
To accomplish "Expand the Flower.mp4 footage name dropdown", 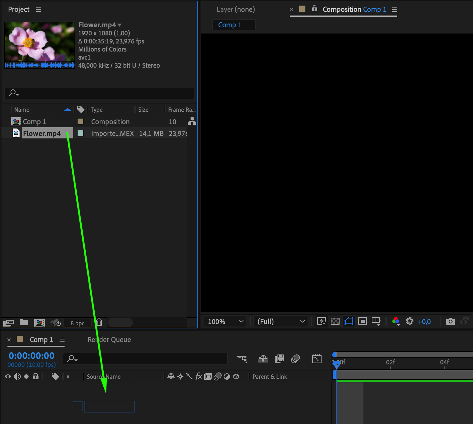I will click(119, 25).
